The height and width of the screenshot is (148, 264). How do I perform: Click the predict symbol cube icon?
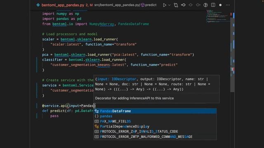[143, 5]
